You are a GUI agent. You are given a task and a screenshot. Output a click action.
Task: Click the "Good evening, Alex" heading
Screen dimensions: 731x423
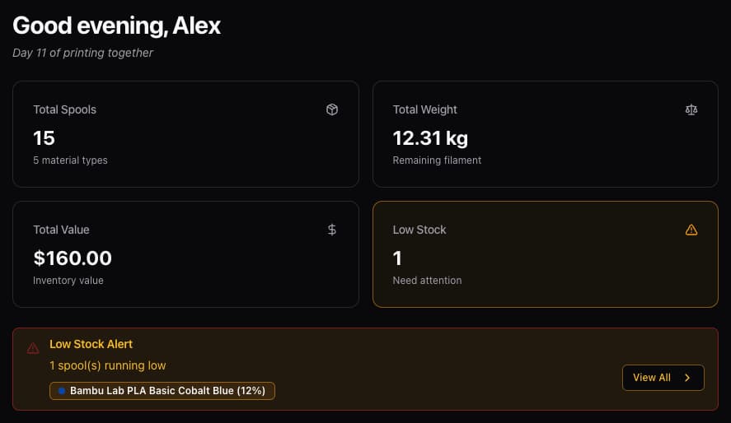(x=117, y=26)
